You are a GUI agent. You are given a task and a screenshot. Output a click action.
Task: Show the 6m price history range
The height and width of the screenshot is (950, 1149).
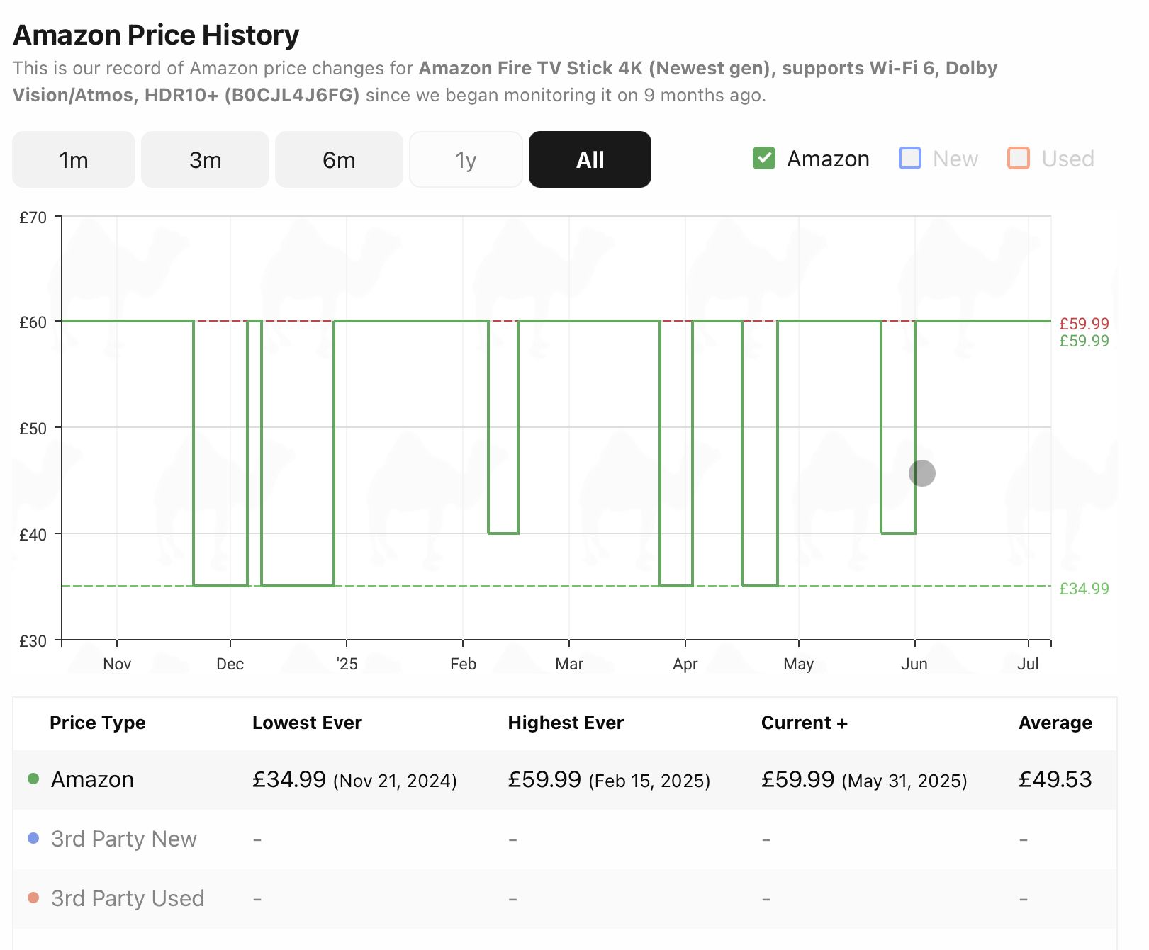coord(339,159)
